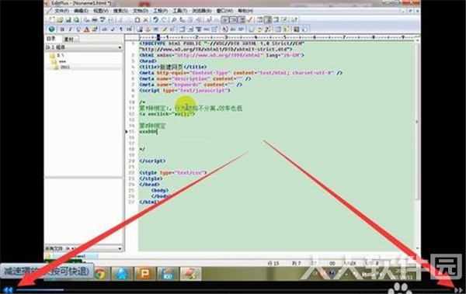466x294 pixels.
Task: Toggle Underline in the HTML toolbar
Action: point(78,29)
